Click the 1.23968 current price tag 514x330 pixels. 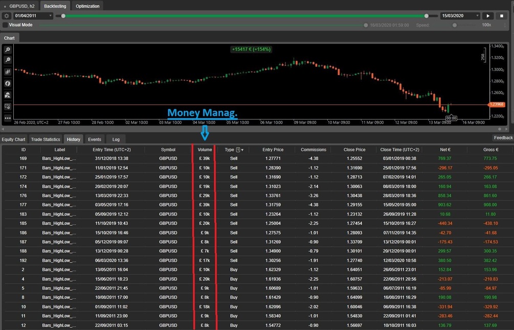click(497, 104)
